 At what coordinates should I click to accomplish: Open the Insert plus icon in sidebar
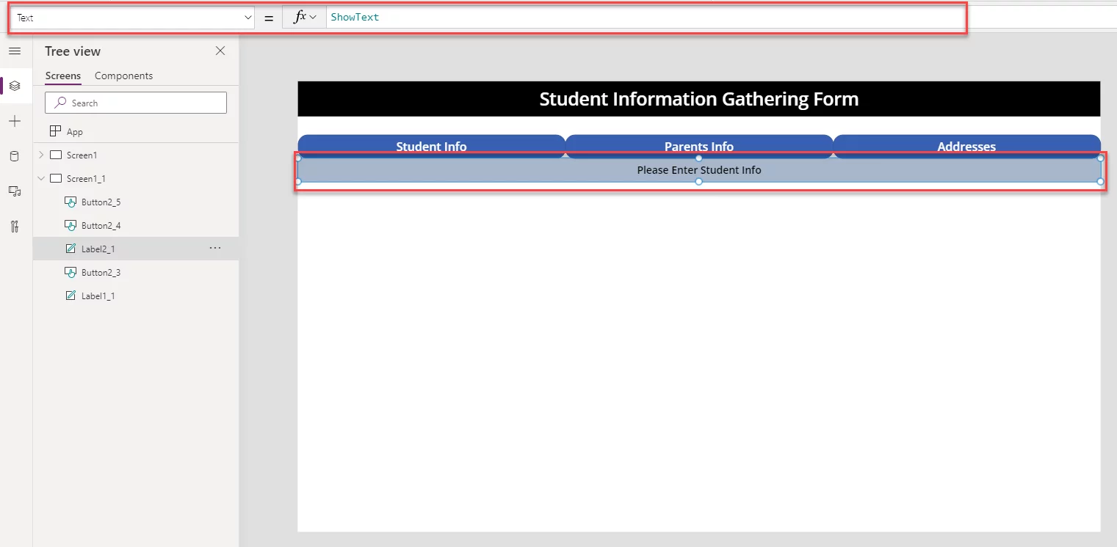coord(15,121)
